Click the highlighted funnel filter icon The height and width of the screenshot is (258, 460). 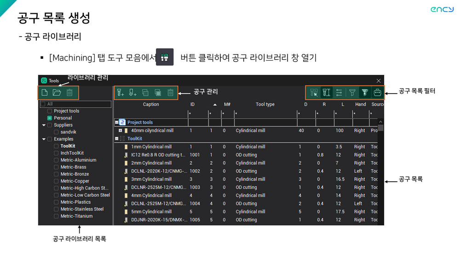(x=364, y=93)
